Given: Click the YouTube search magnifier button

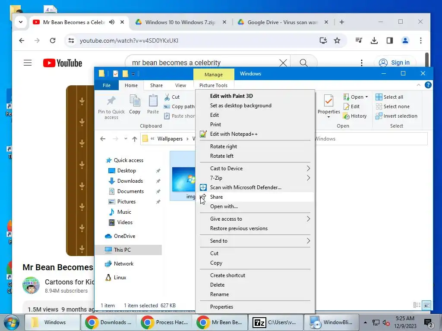Looking at the screenshot, I should 303,62.
